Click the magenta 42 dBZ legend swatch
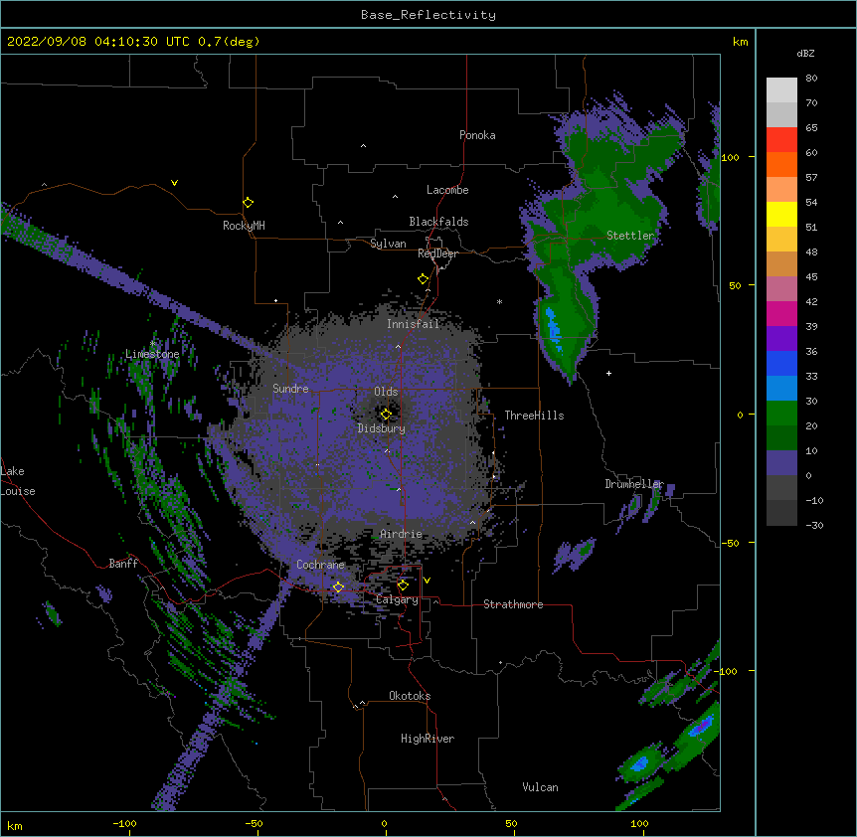Viewport: 857px width, 837px height. click(781, 313)
